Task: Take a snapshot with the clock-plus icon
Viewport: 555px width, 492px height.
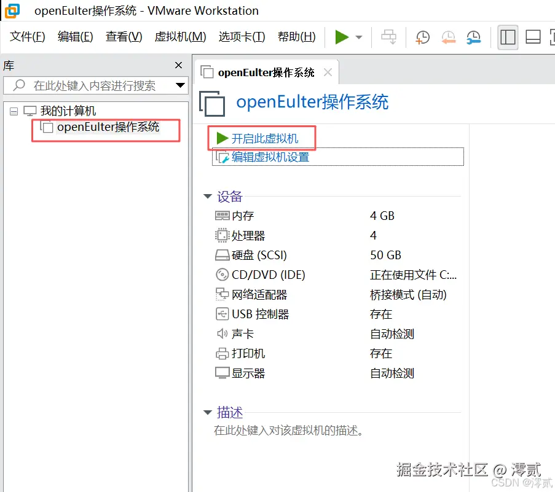Action: 422,37
